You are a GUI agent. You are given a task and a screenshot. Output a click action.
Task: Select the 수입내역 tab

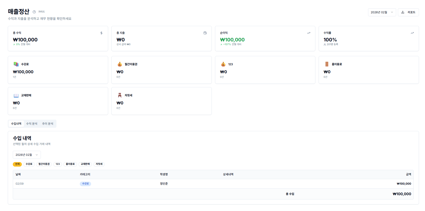tap(16, 124)
